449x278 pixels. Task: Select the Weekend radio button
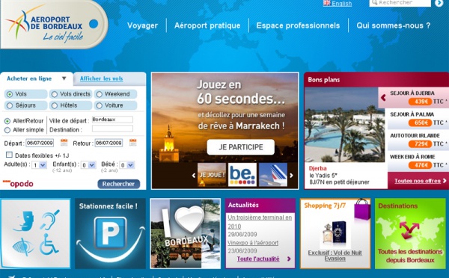tap(99, 94)
